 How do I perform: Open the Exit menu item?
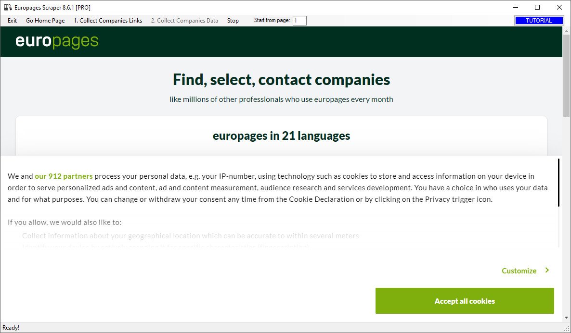tap(13, 21)
